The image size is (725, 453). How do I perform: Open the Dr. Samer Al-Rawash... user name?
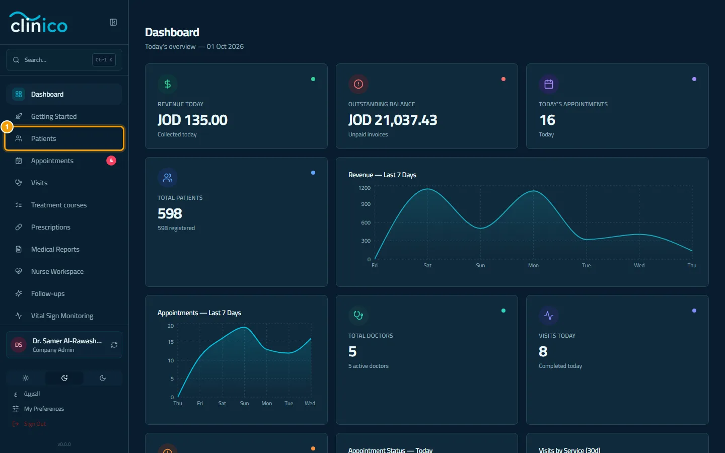(67, 341)
